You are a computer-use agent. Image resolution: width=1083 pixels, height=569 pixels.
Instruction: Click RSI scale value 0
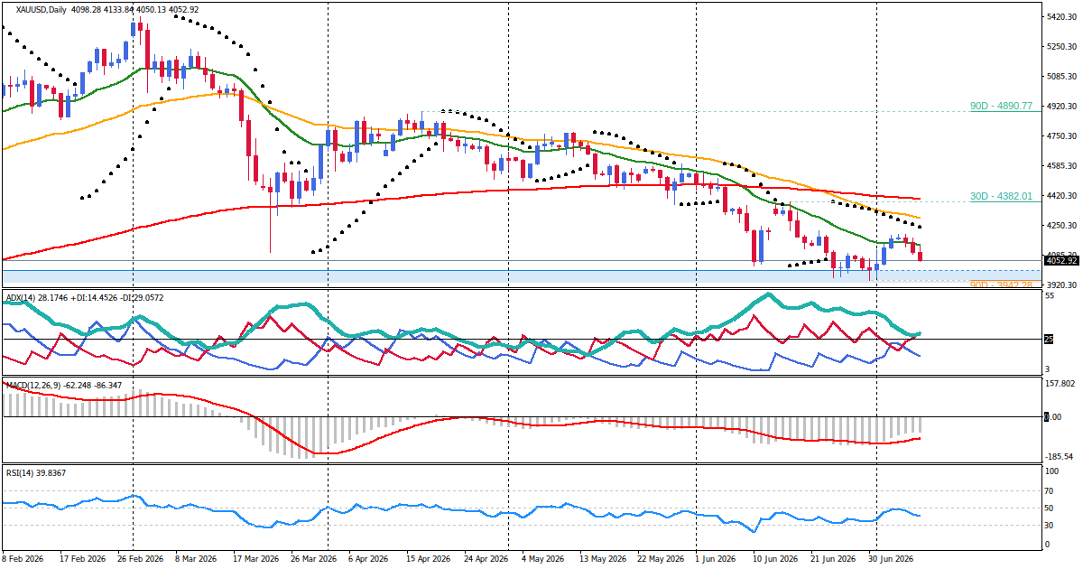pyautogui.click(x=1048, y=545)
